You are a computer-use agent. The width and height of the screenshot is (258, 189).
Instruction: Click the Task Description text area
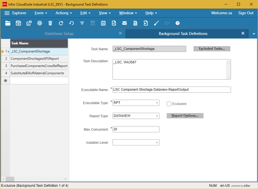point(172,69)
